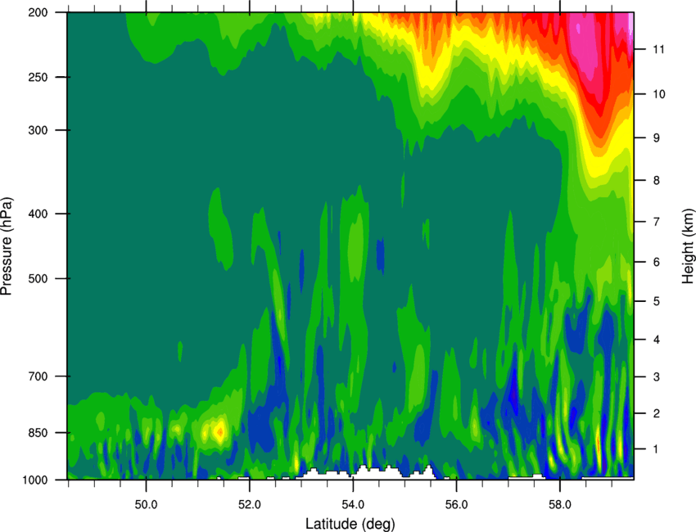Select the 200 pressure tick label
696x532 pixels.
click(38, 12)
